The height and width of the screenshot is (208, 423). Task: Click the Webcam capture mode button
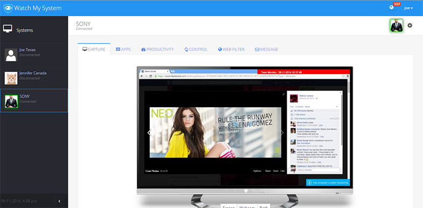pos(247,206)
